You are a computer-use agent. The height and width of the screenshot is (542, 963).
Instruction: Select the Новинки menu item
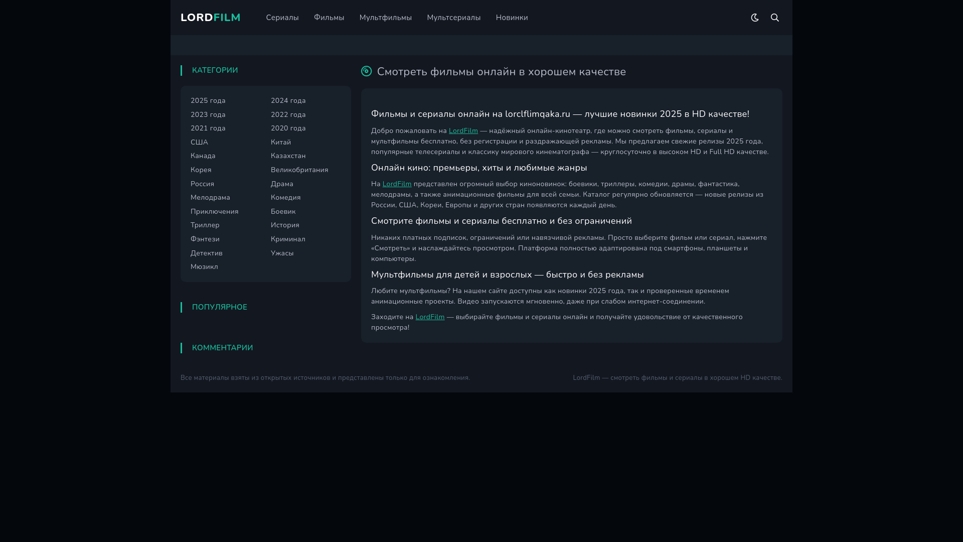tap(512, 18)
